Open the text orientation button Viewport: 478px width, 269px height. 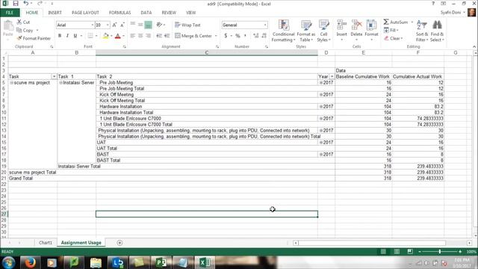[x=159, y=25]
